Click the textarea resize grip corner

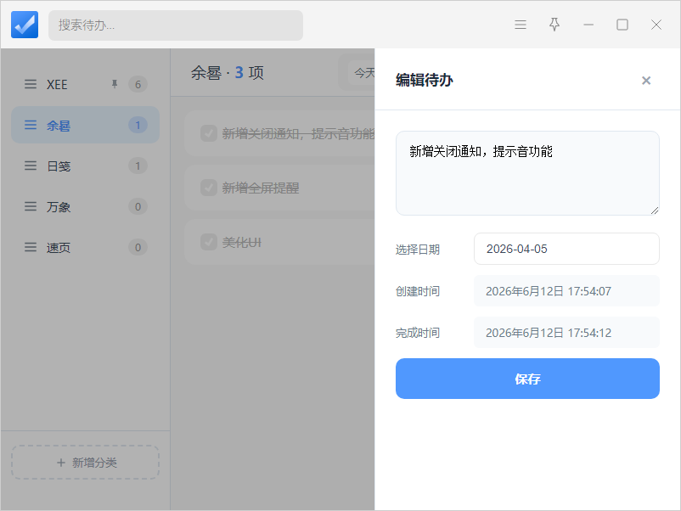655,211
